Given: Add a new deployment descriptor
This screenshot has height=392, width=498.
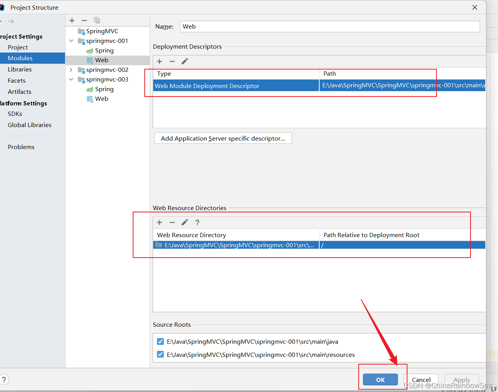Looking at the screenshot, I should pyautogui.click(x=159, y=61).
